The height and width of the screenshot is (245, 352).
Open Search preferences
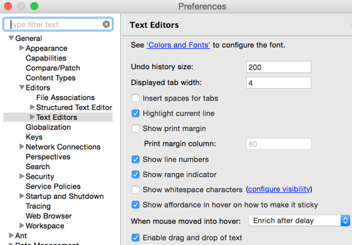click(38, 167)
